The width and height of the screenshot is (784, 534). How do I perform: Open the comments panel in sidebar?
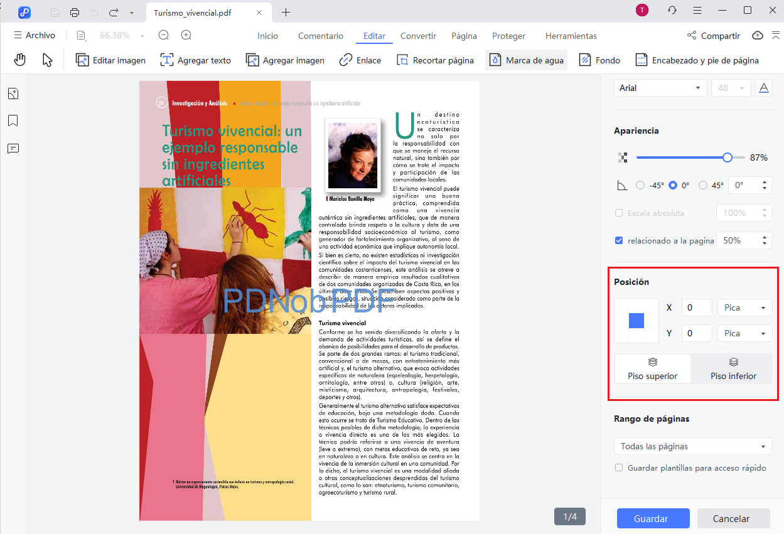[x=14, y=149]
